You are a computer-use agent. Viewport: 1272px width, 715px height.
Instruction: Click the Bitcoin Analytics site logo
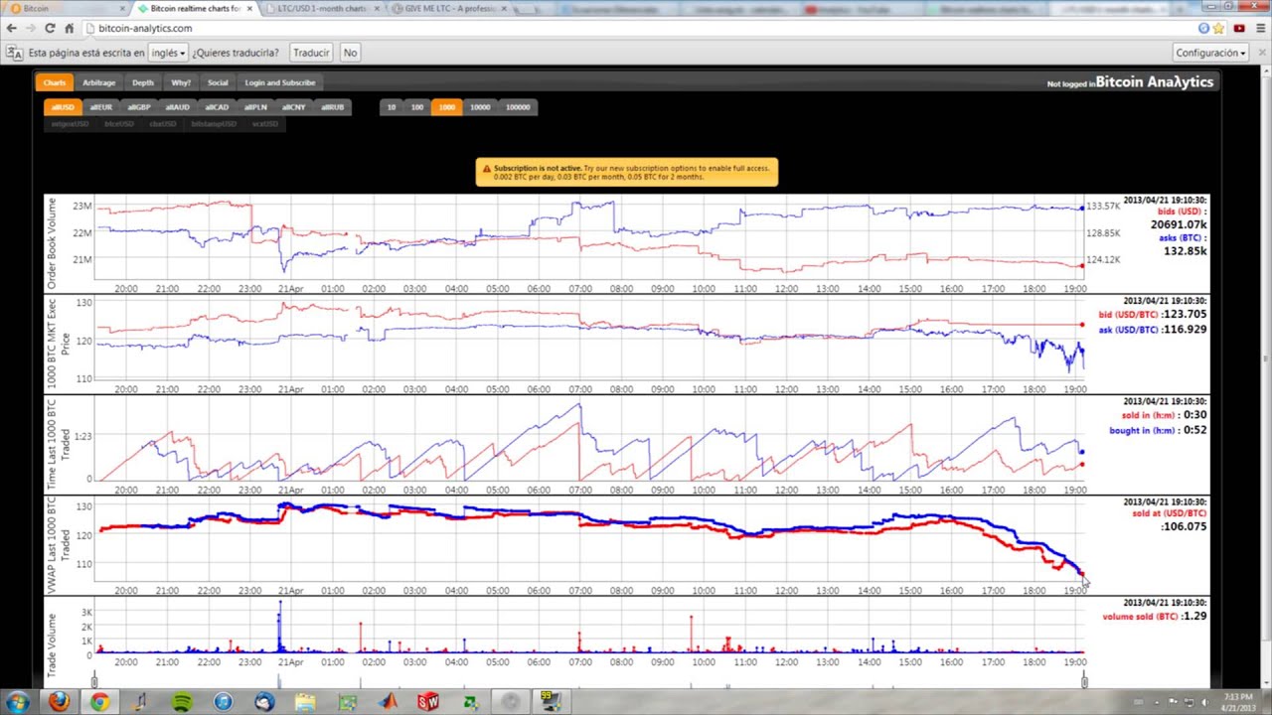[1155, 82]
